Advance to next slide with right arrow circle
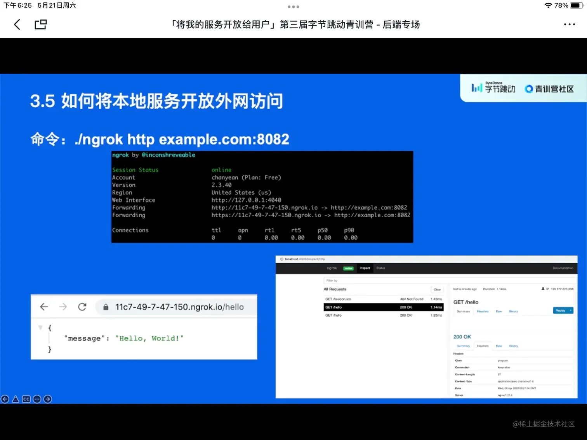 (x=48, y=399)
